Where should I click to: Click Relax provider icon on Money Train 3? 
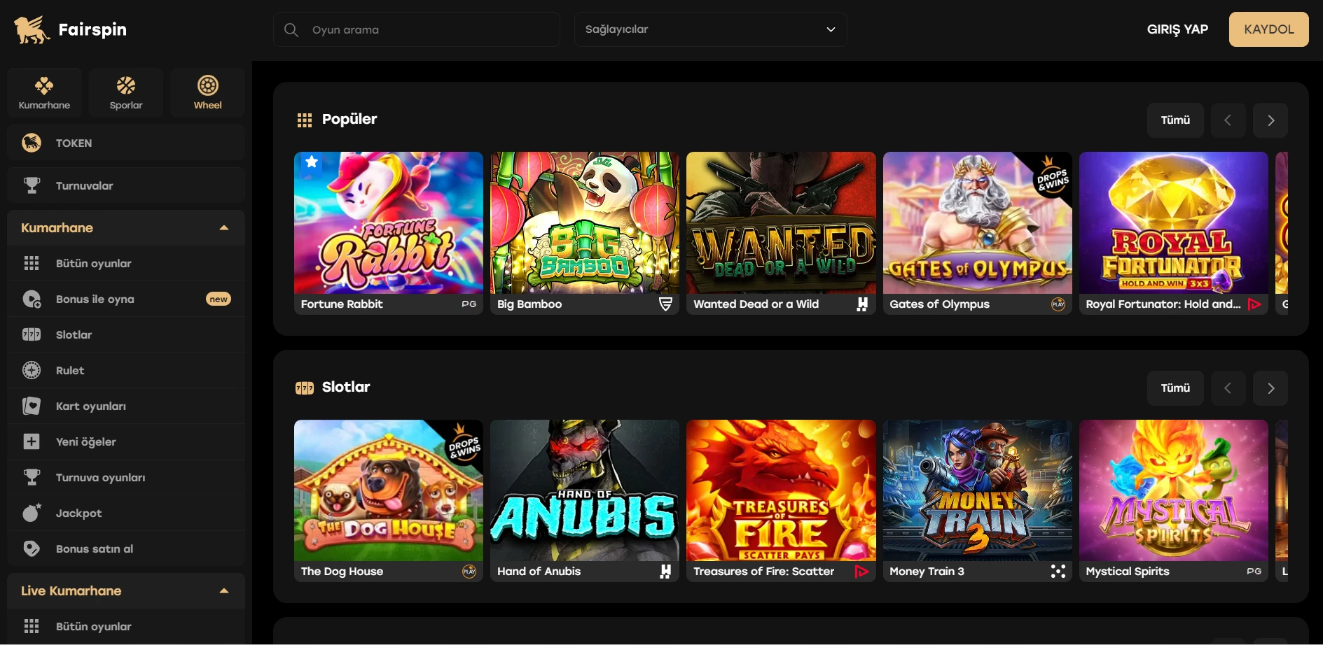1058,572
